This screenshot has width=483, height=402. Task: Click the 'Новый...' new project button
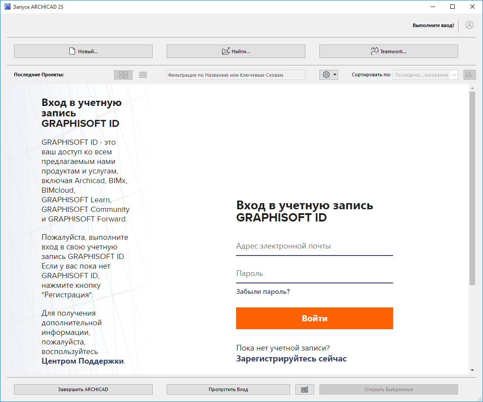point(83,51)
